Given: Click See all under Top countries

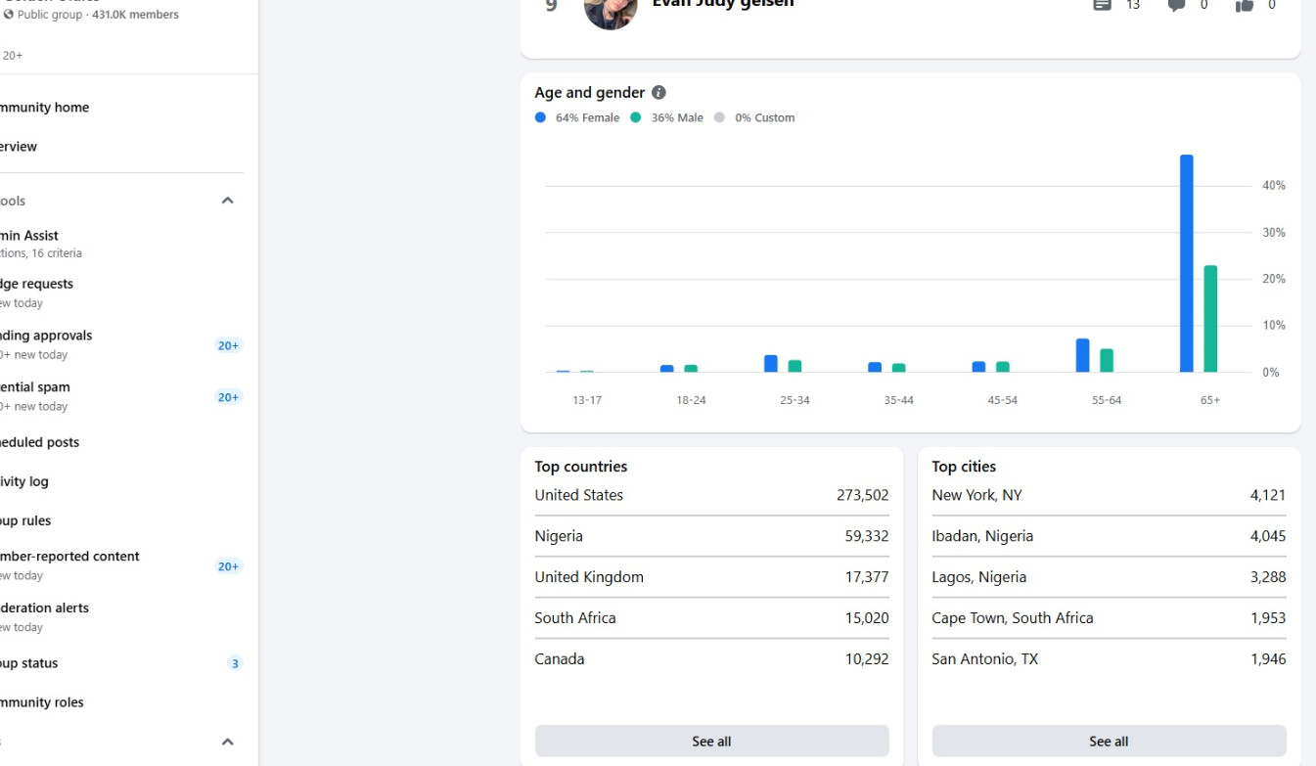Looking at the screenshot, I should tap(711, 742).
